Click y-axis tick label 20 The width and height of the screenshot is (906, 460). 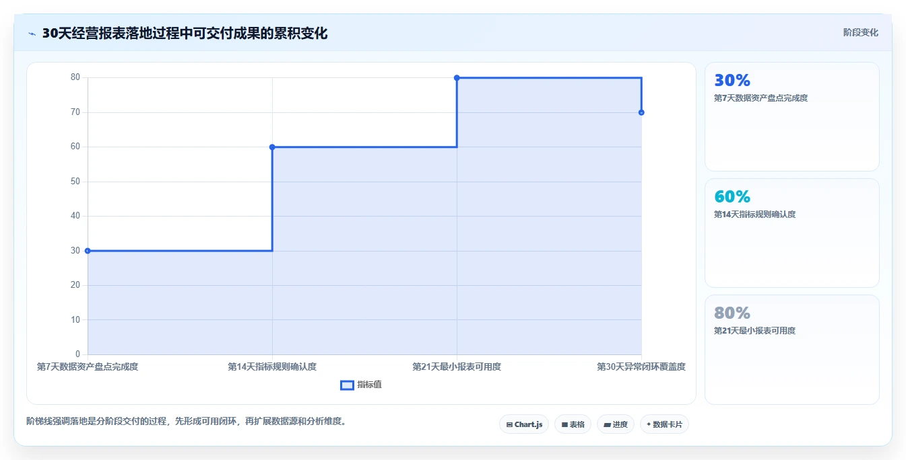[75, 285]
